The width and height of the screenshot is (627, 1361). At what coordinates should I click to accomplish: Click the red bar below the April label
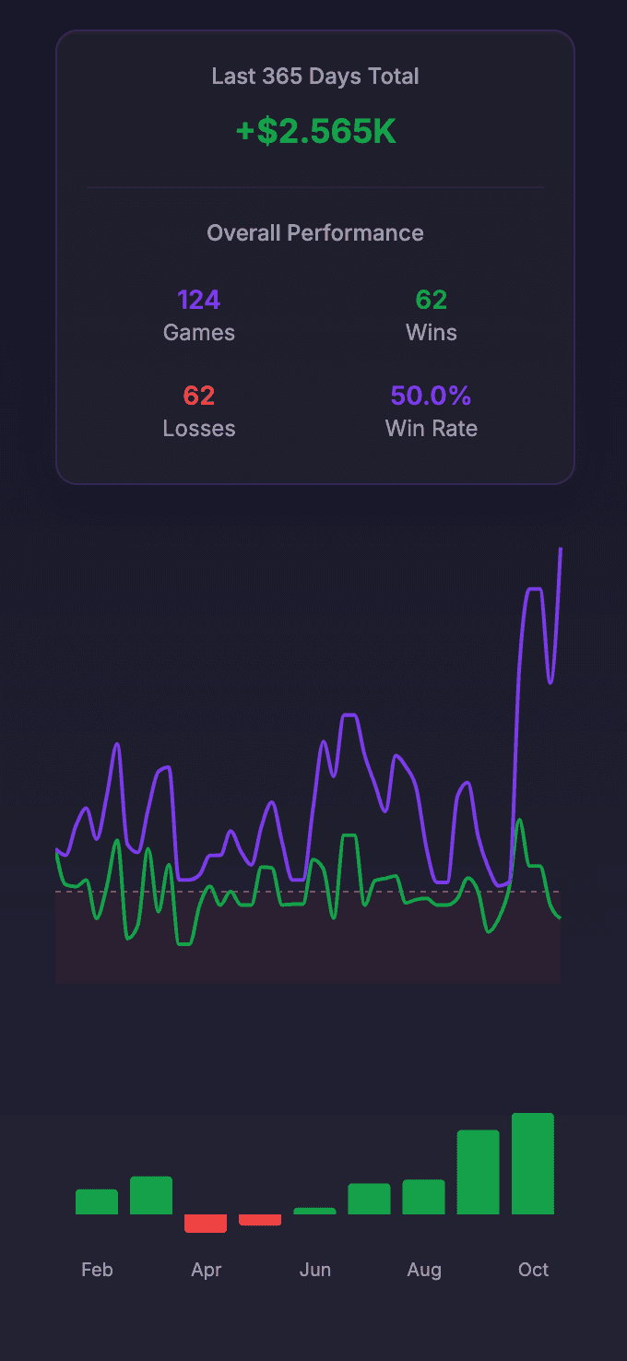point(206,1225)
